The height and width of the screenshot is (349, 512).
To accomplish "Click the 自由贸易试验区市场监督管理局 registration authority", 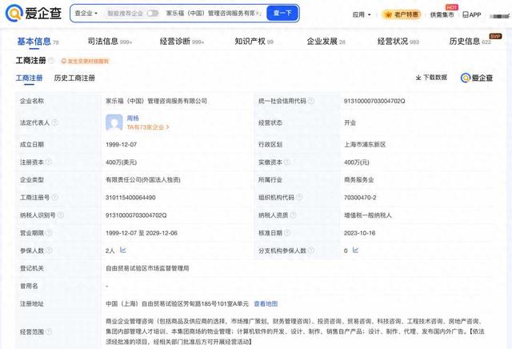I will click(147, 268).
